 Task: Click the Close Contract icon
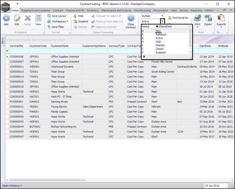pos(131,18)
